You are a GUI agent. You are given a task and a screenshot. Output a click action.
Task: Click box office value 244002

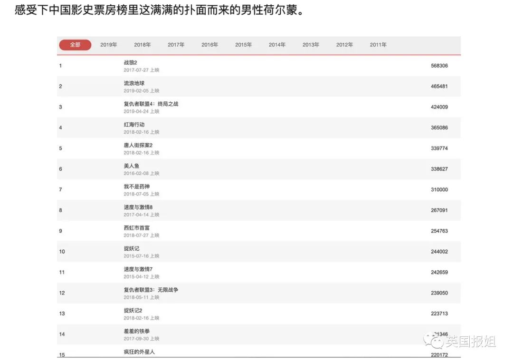pyautogui.click(x=439, y=252)
